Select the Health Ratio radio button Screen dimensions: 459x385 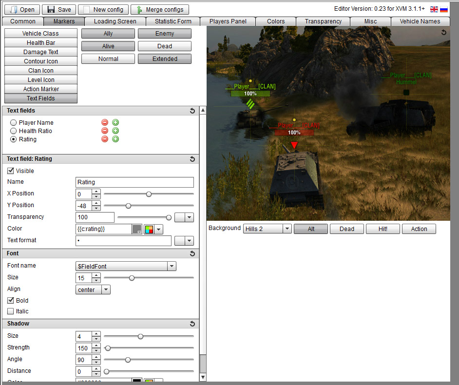click(x=13, y=131)
